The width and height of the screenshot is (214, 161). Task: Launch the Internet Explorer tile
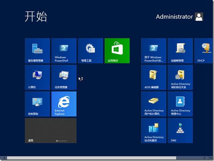coord(64,104)
